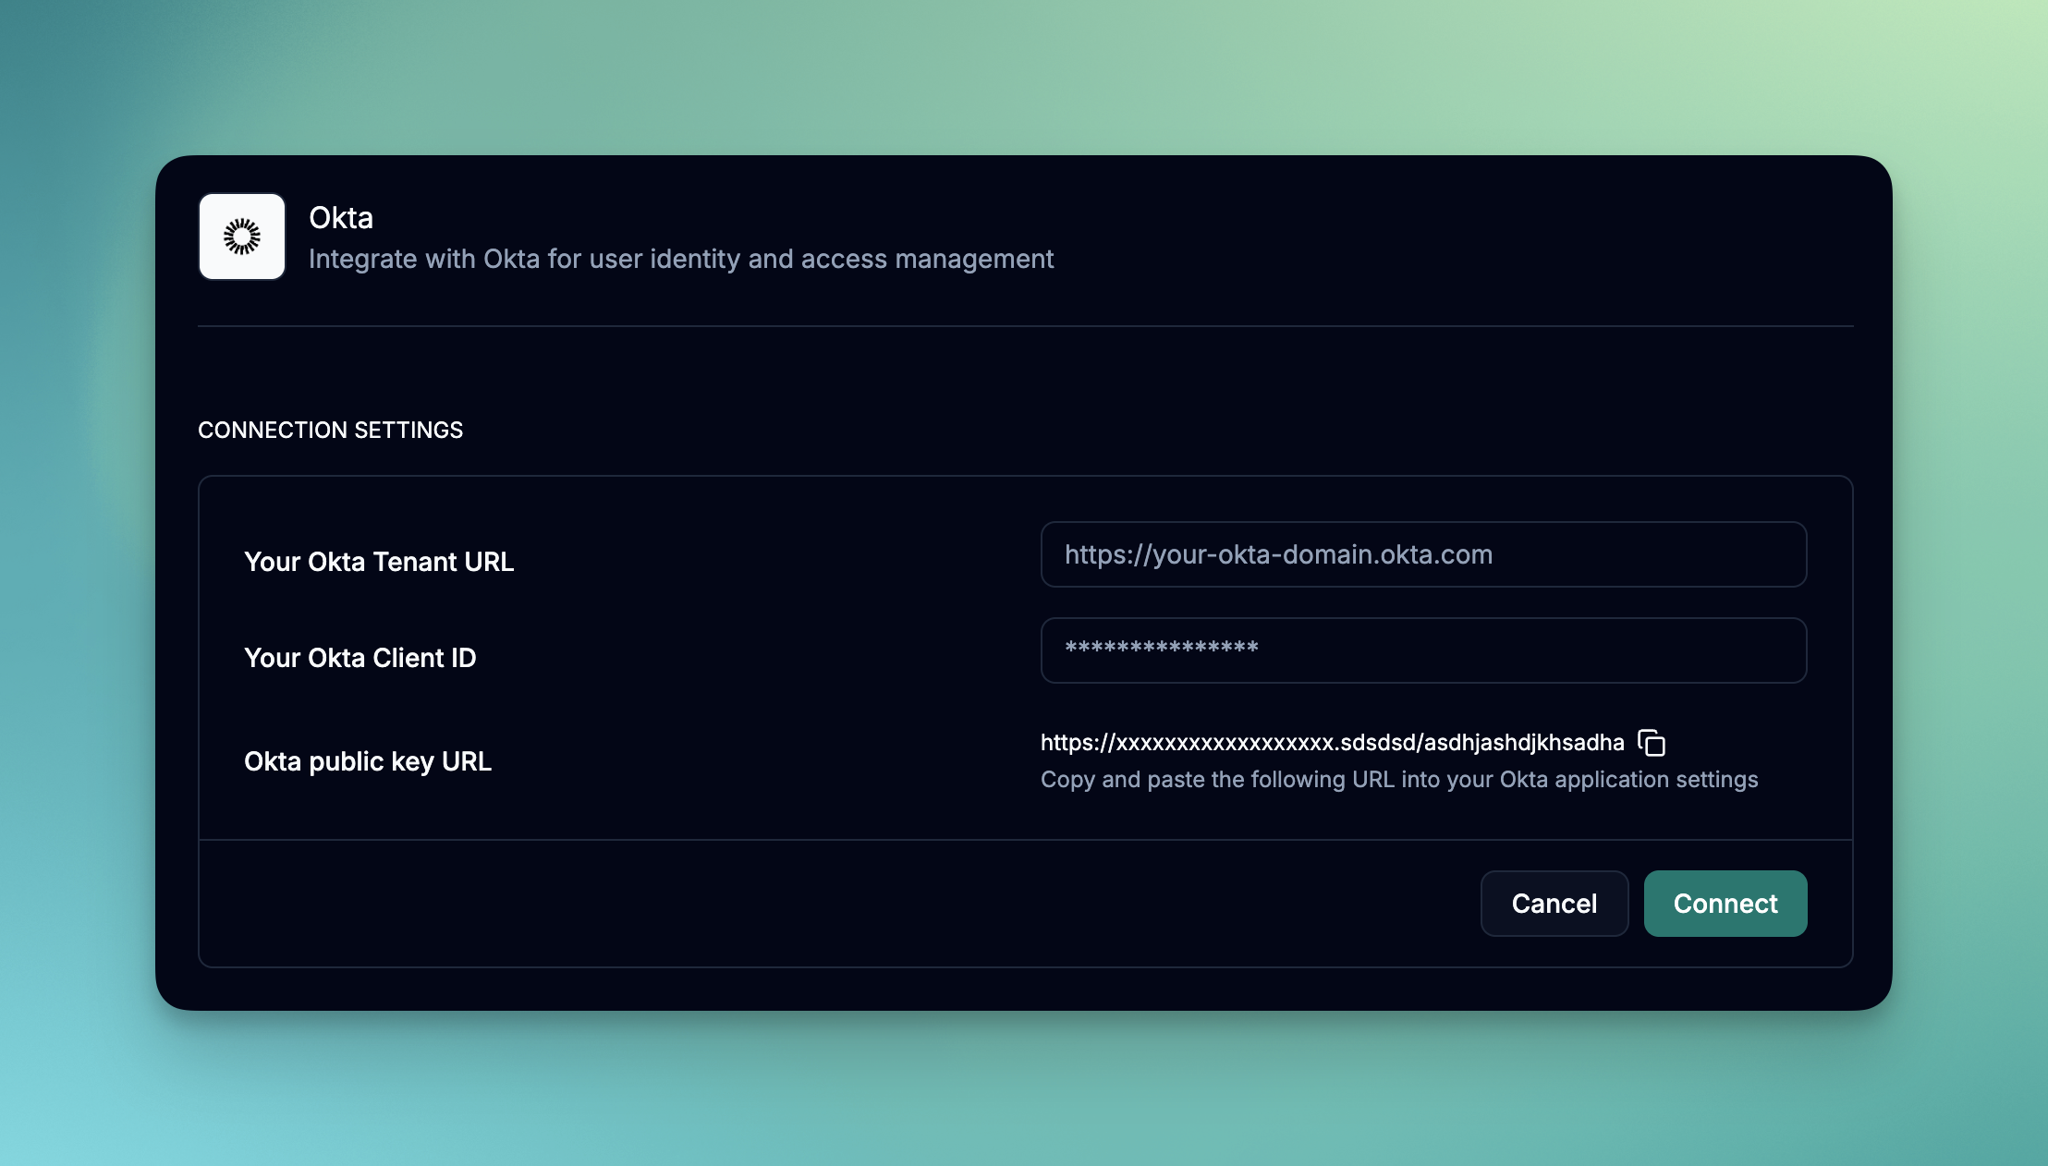Click the Your Okta Client ID label
2048x1166 pixels.
(360, 658)
